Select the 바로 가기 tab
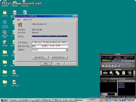This screenshot has height=102, width=136. [27, 20]
